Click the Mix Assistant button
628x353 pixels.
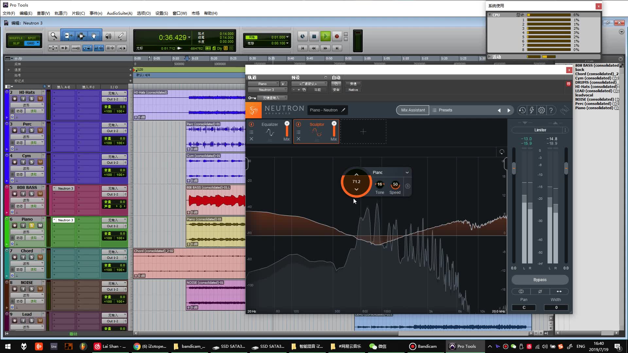[413, 110]
